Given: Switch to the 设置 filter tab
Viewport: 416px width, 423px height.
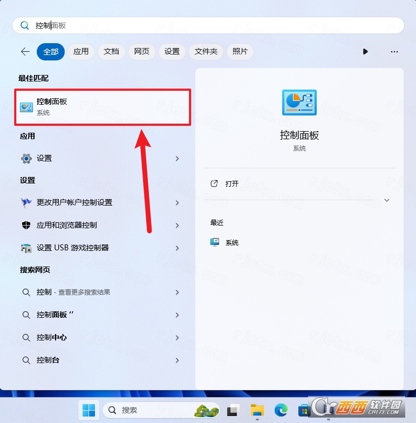Looking at the screenshot, I should pyautogui.click(x=172, y=52).
